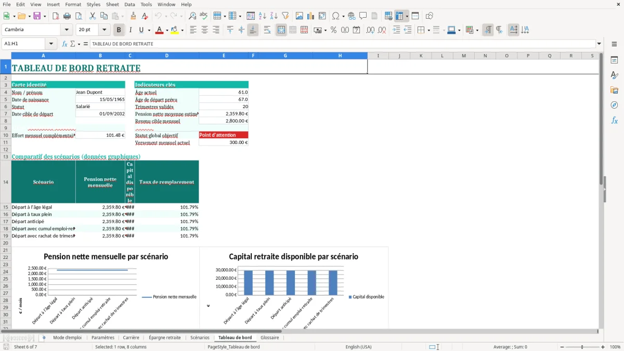
Task: Toggle Wrap Text option
Action: click(x=267, y=30)
